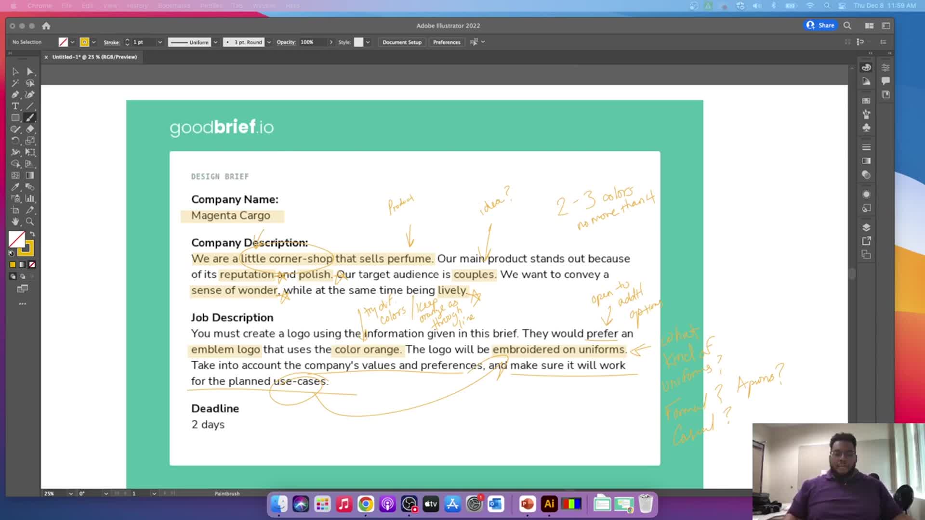Image resolution: width=925 pixels, height=520 pixels.
Task: Select the Hand tool
Action: point(15,222)
